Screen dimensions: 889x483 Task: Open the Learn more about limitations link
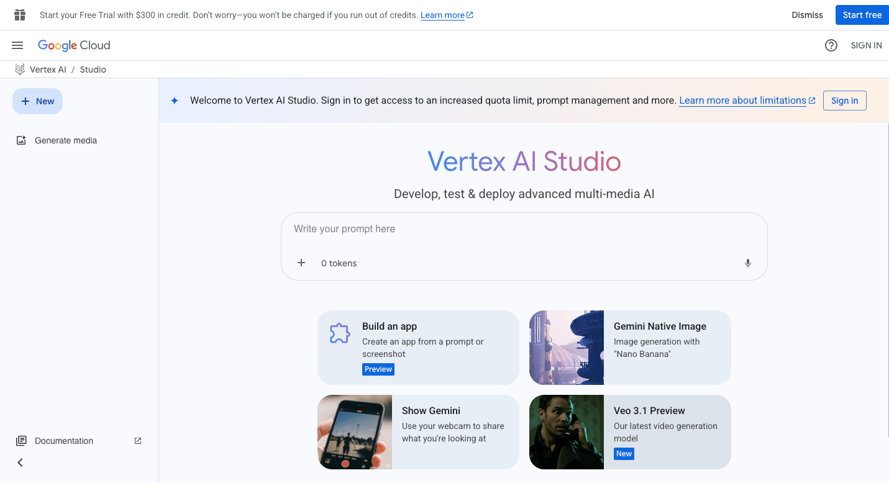point(742,100)
